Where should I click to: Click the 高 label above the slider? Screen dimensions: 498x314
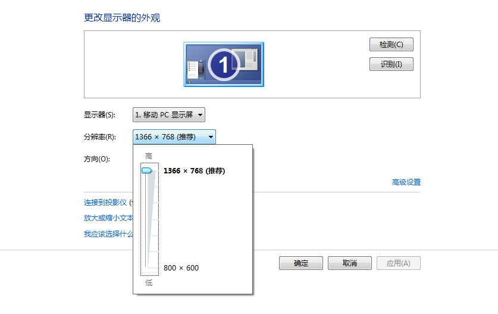(x=149, y=156)
